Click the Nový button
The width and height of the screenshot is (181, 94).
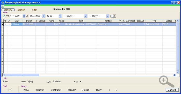tap(26, 90)
